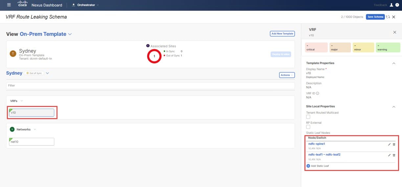This screenshot has height=187, width=402.
Task: Click the Save Schema button
Action: click(375, 17)
